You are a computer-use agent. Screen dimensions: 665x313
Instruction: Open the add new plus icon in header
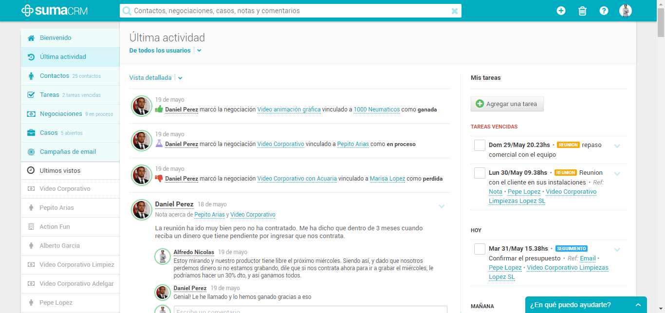coord(561,10)
